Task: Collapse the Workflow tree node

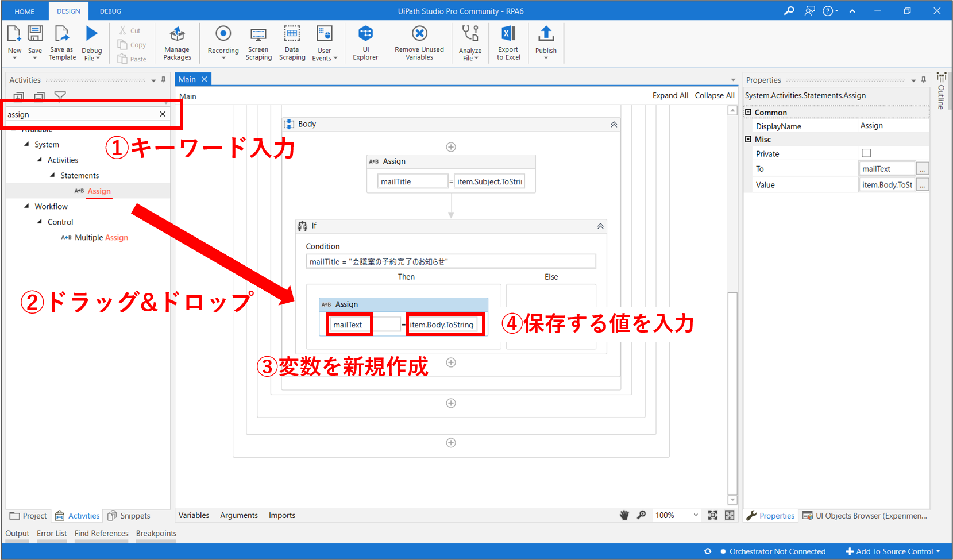Action: (x=26, y=206)
